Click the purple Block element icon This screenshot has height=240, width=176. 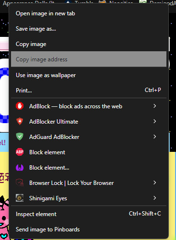tap(20, 167)
